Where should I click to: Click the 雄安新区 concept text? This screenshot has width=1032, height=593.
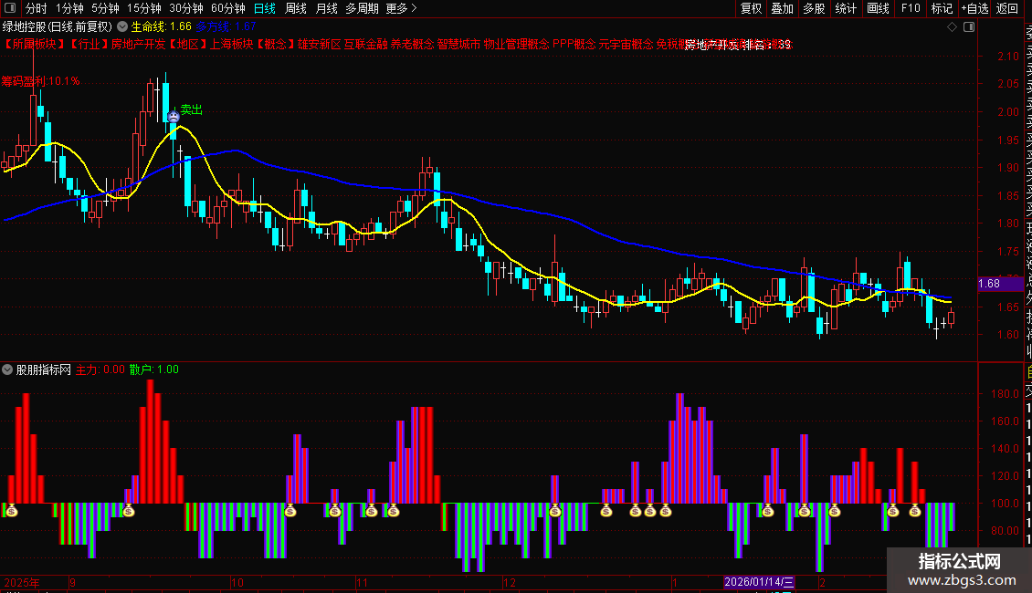pos(320,44)
